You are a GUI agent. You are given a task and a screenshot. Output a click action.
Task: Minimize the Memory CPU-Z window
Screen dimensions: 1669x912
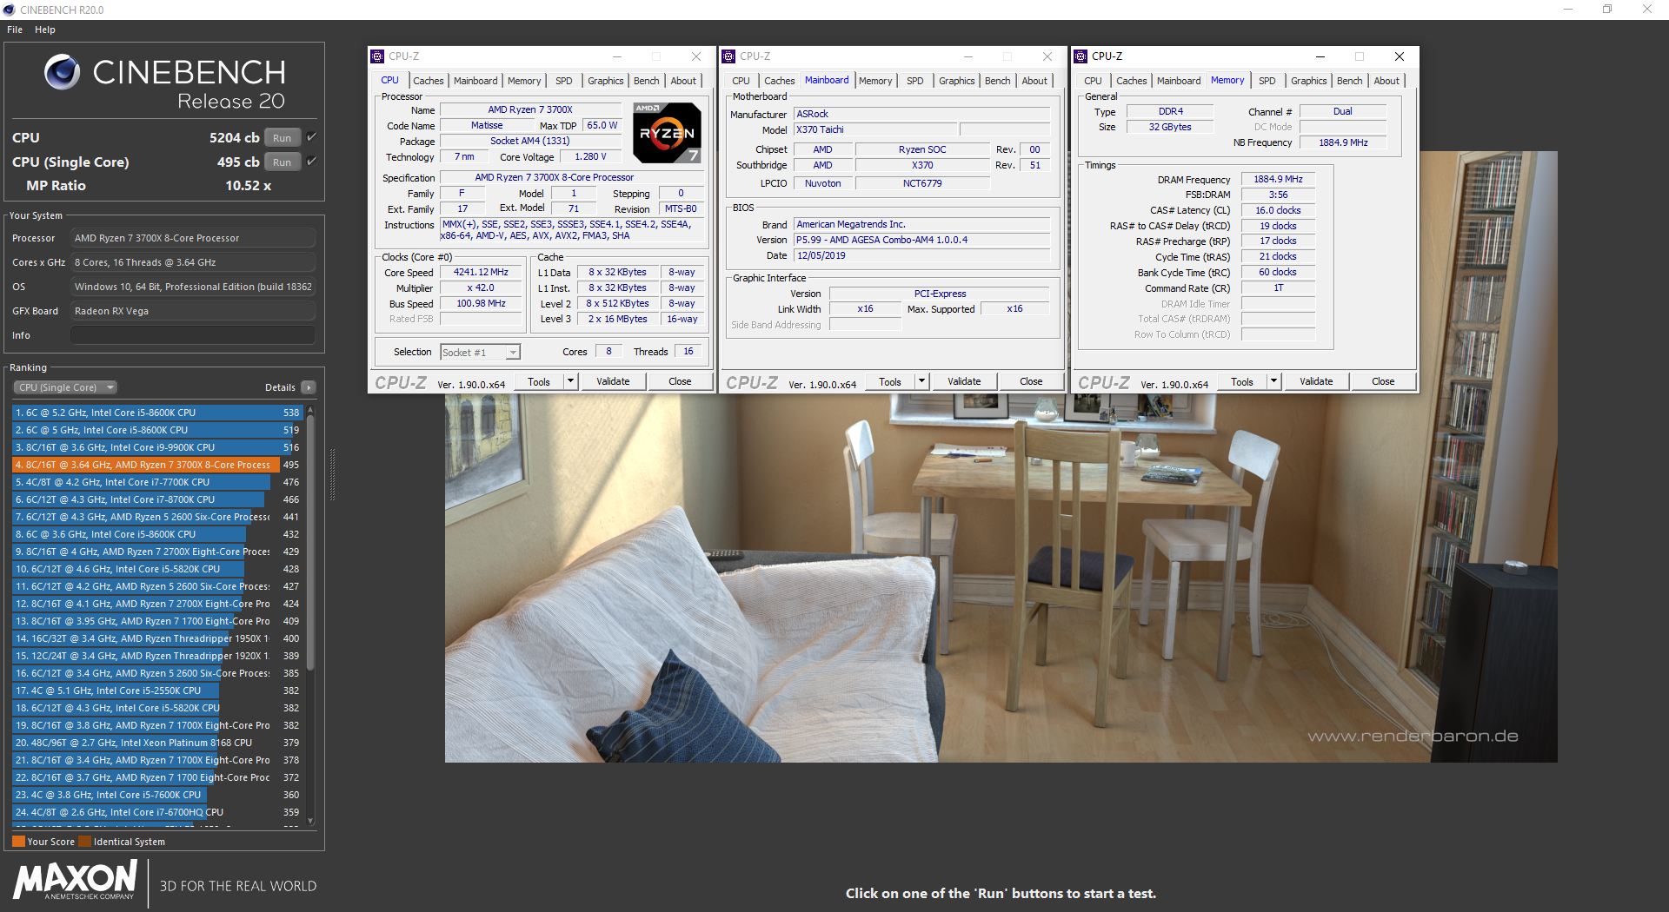coord(1320,56)
